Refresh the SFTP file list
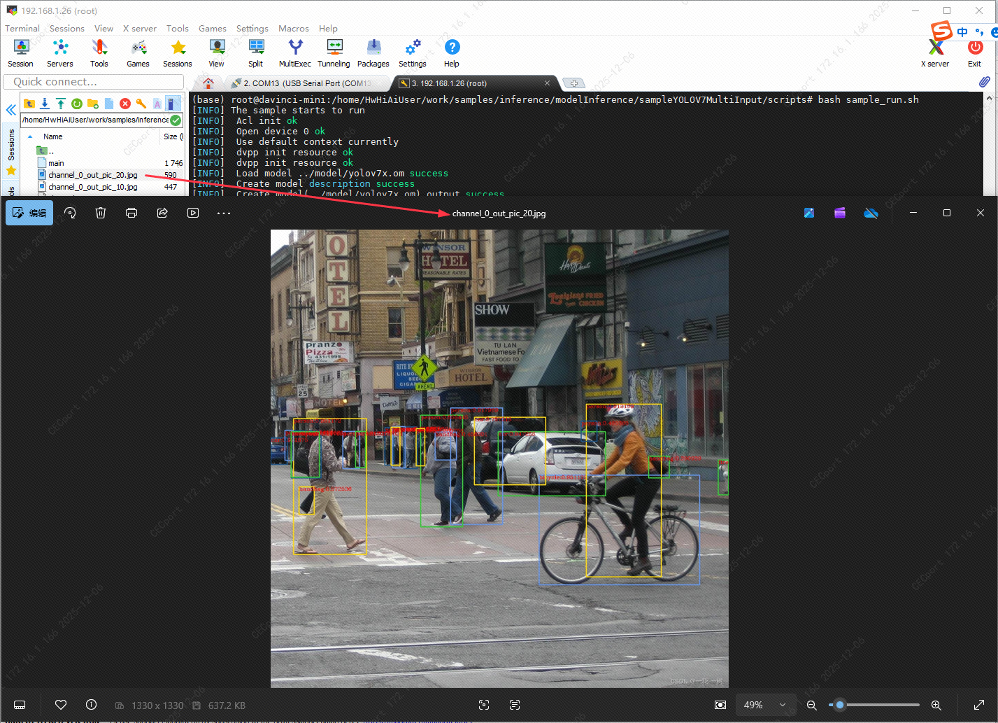 click(x=77, y=104)
